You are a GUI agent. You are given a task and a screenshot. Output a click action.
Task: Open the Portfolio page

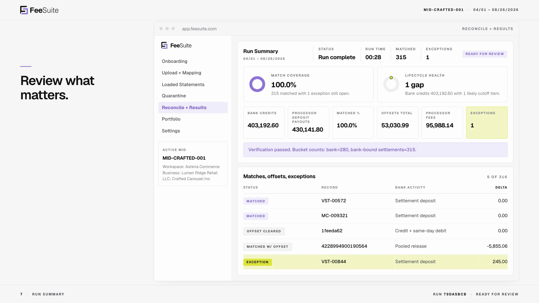[x=171, y=119]
